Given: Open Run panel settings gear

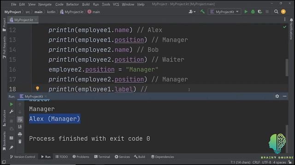Looking at the screenshot, I should [277, 96].
